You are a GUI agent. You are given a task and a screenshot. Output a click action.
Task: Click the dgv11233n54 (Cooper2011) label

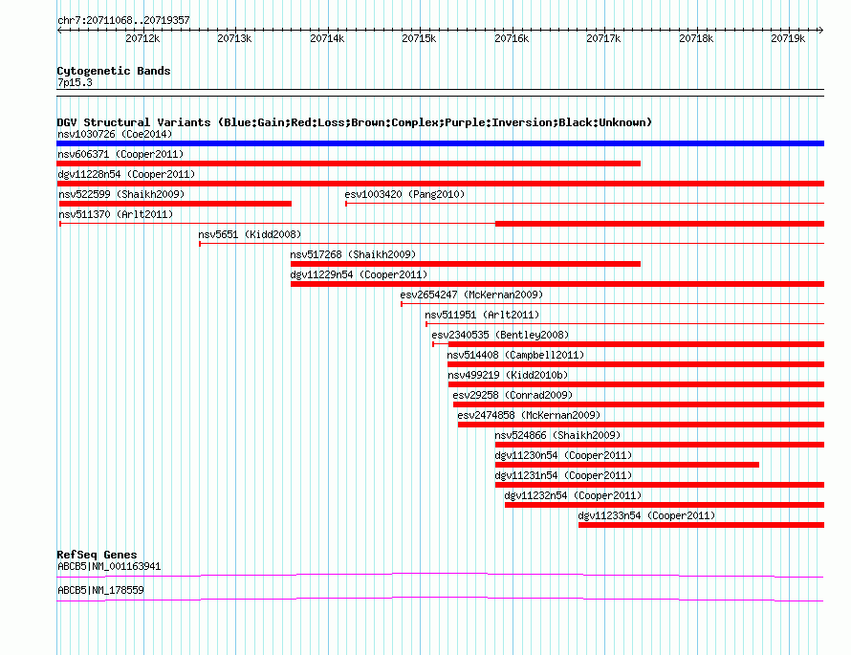646,515
